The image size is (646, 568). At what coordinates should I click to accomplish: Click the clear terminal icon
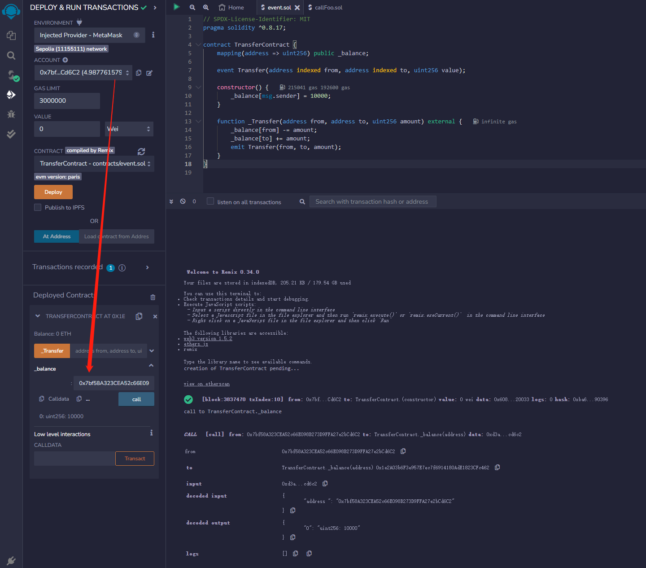pyautogui.click(x=183, y=201)
